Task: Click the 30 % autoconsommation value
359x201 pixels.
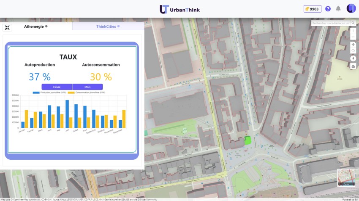Action: pos(101,77)
